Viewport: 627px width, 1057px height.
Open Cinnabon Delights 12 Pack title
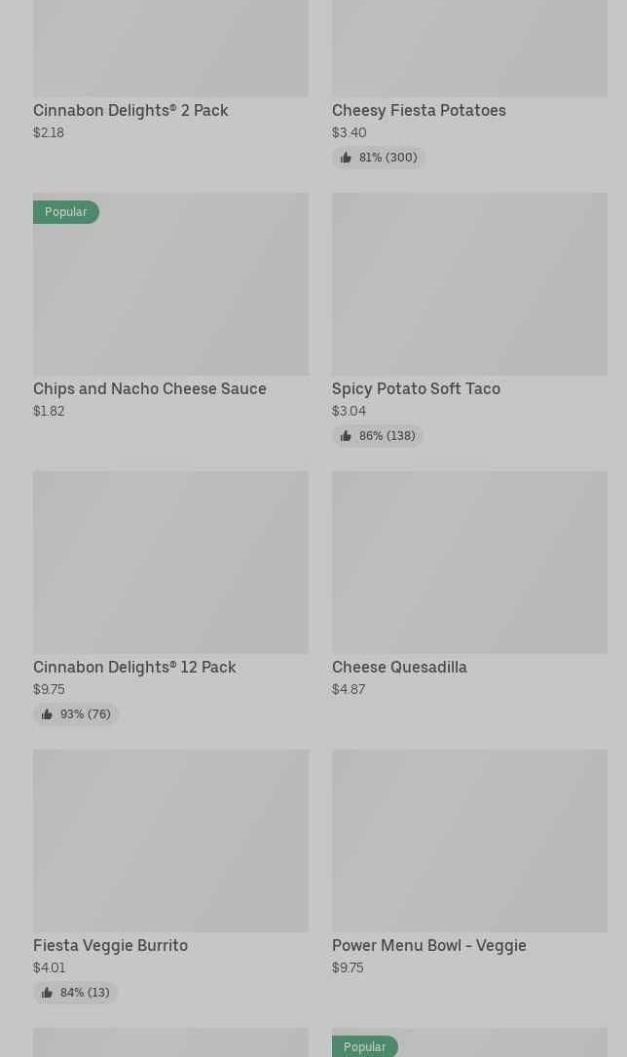coord(134,667)
